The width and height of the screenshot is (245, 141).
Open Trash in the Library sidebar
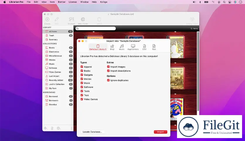(x=58, y=36)
